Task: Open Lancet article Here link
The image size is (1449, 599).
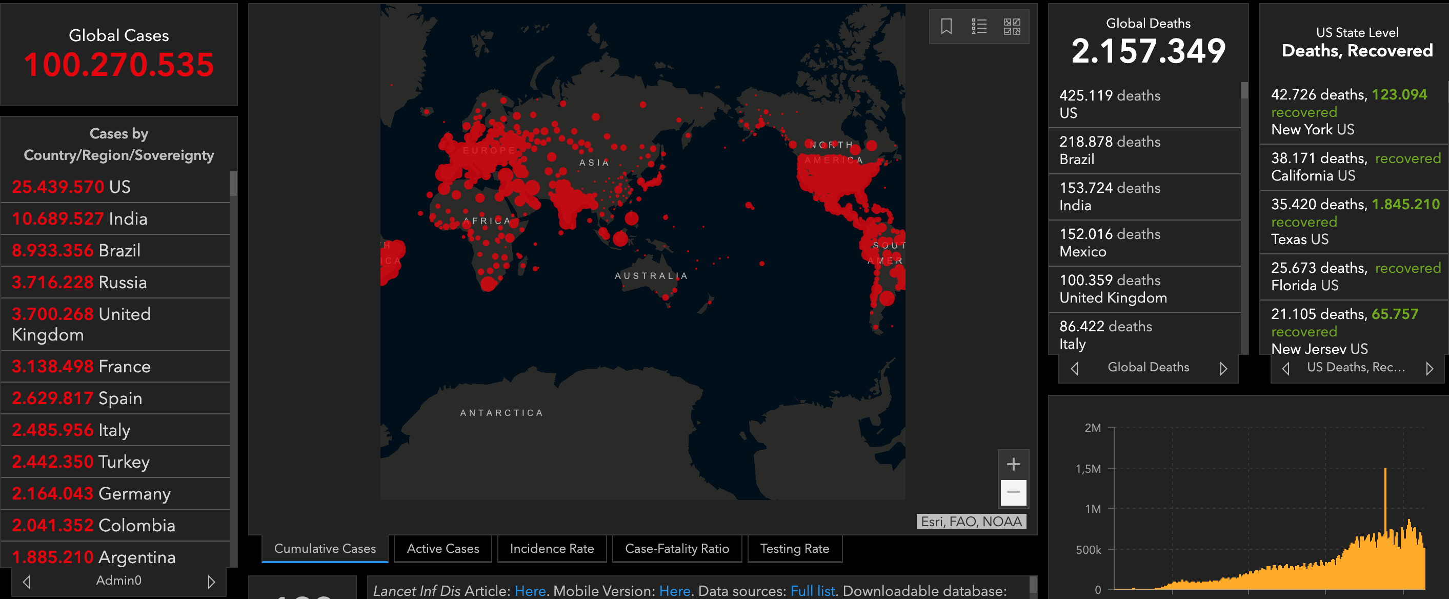Action: (530, 591)
